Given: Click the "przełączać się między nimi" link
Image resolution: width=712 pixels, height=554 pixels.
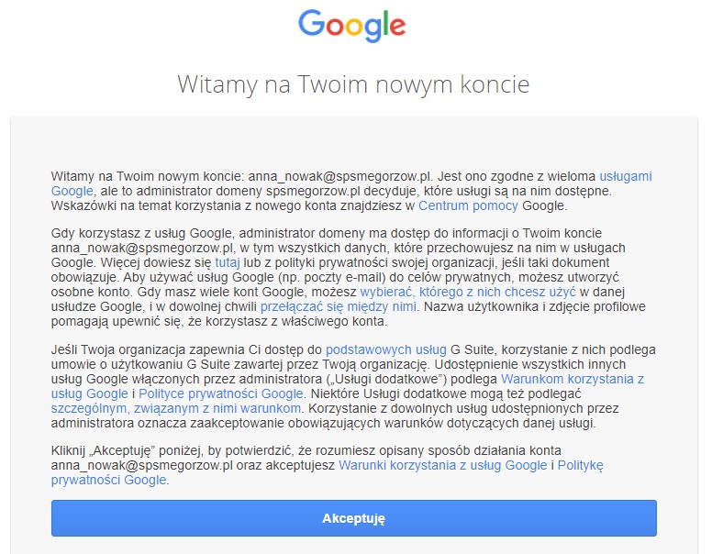Looking at the screenshot, I should [x=339, y=306].
